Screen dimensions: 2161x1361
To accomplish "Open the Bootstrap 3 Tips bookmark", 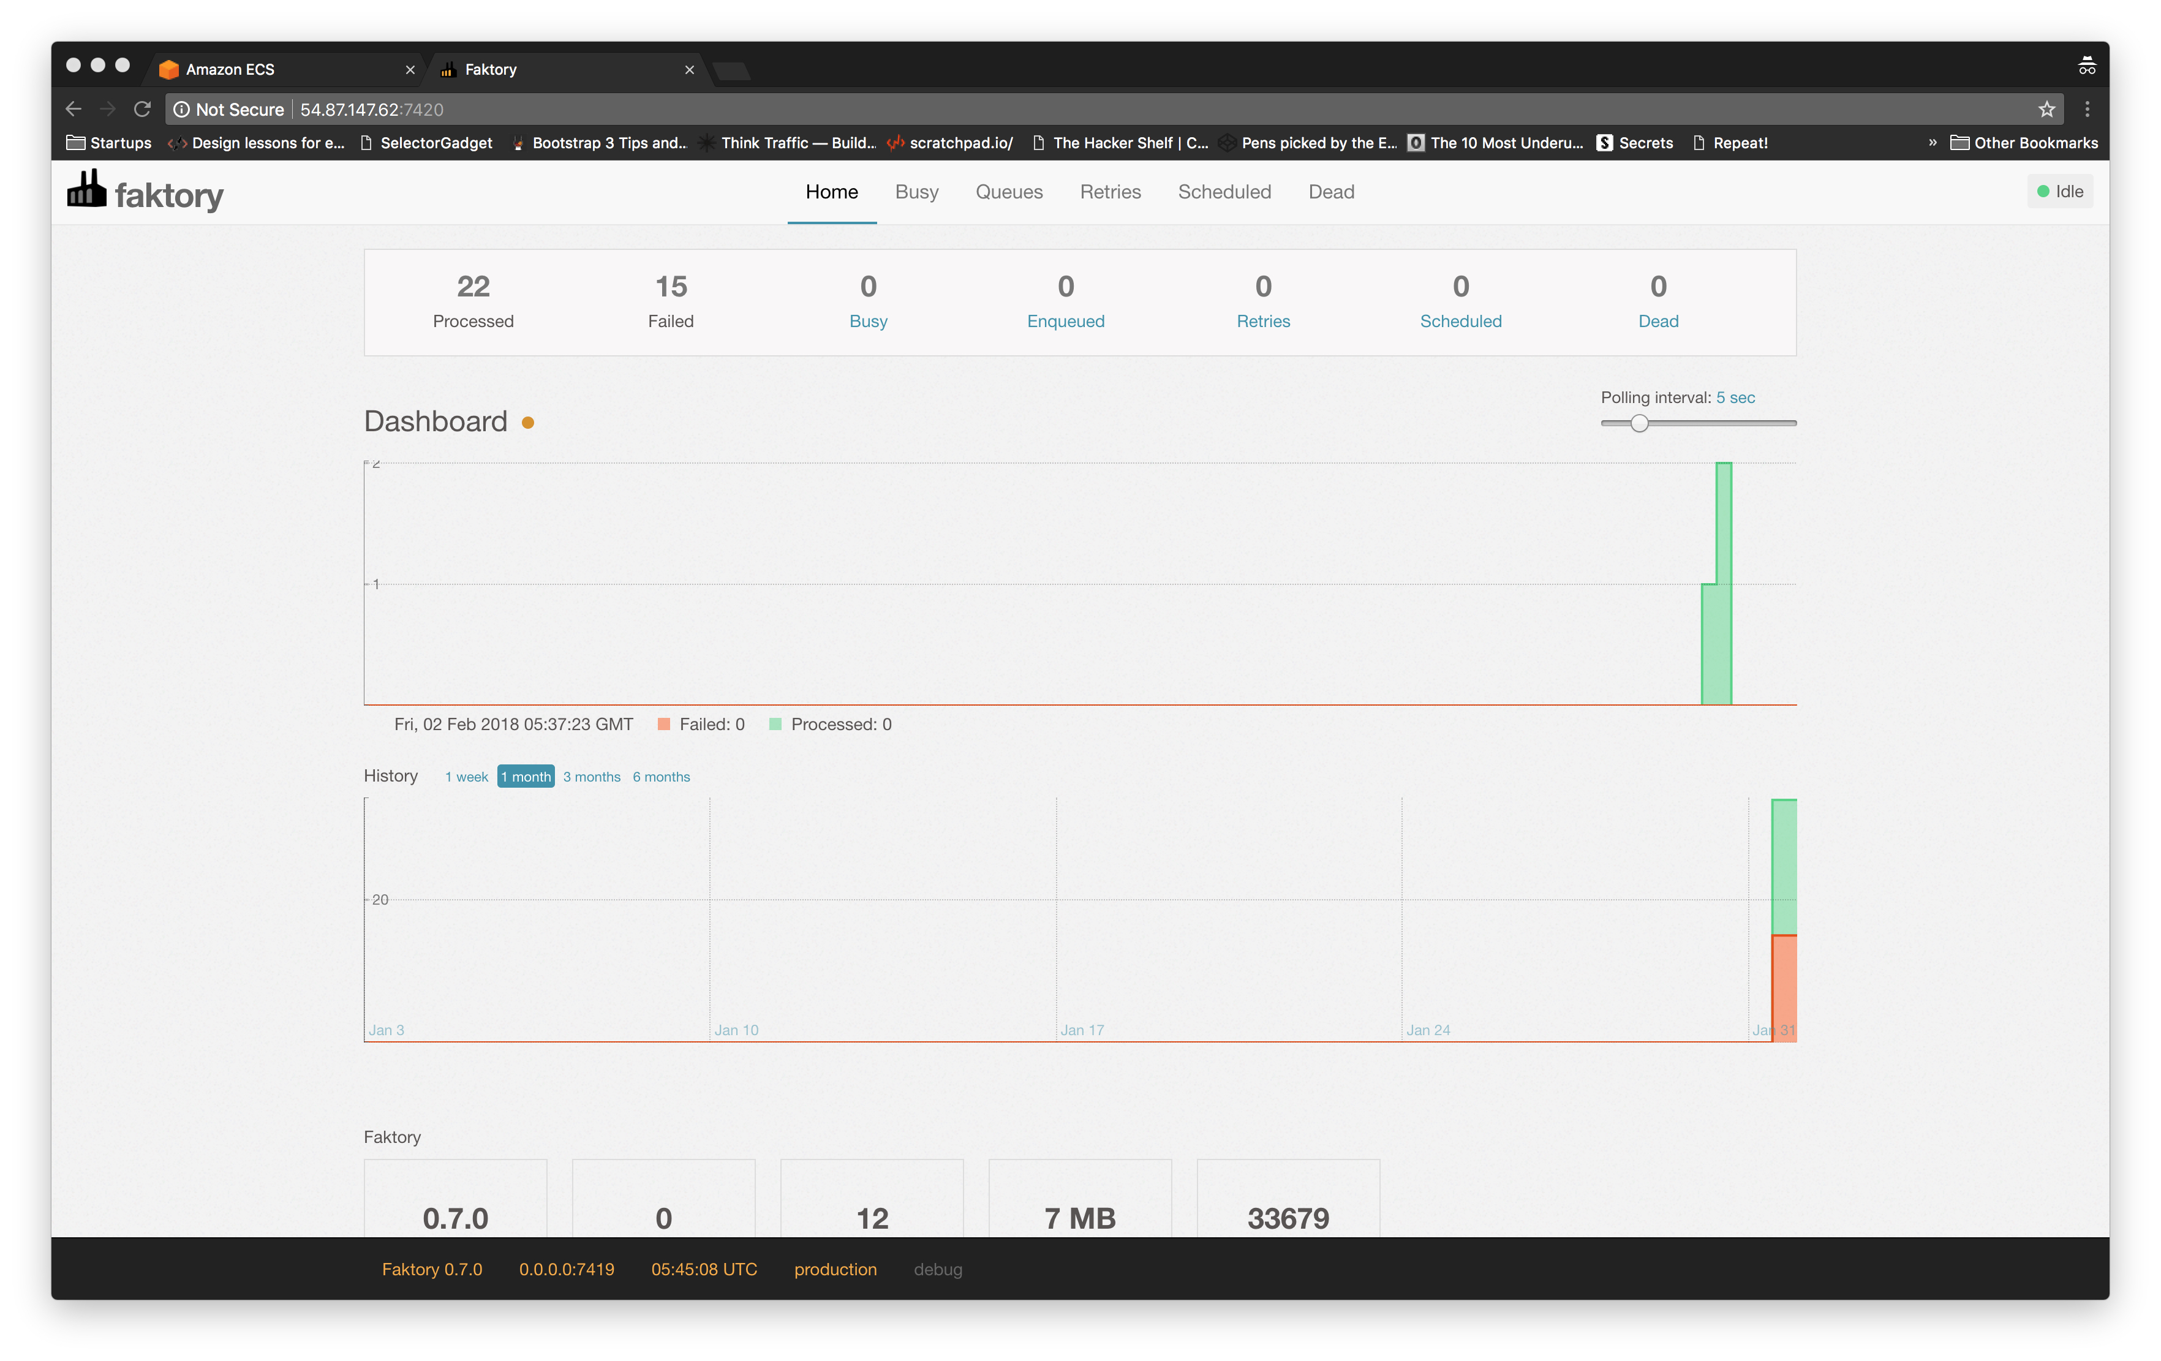I will [598, 143].
